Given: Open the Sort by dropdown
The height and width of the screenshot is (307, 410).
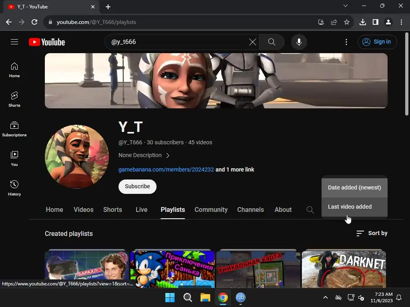Looking at the screenshot, I should [x=372, y=233].
